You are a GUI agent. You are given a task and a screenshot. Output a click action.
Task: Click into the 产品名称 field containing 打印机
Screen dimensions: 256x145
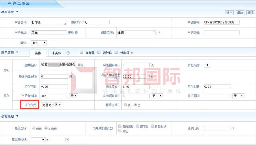(49, 23)
